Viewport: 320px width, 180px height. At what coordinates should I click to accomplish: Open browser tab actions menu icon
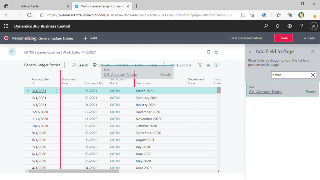tap(6, 6)
